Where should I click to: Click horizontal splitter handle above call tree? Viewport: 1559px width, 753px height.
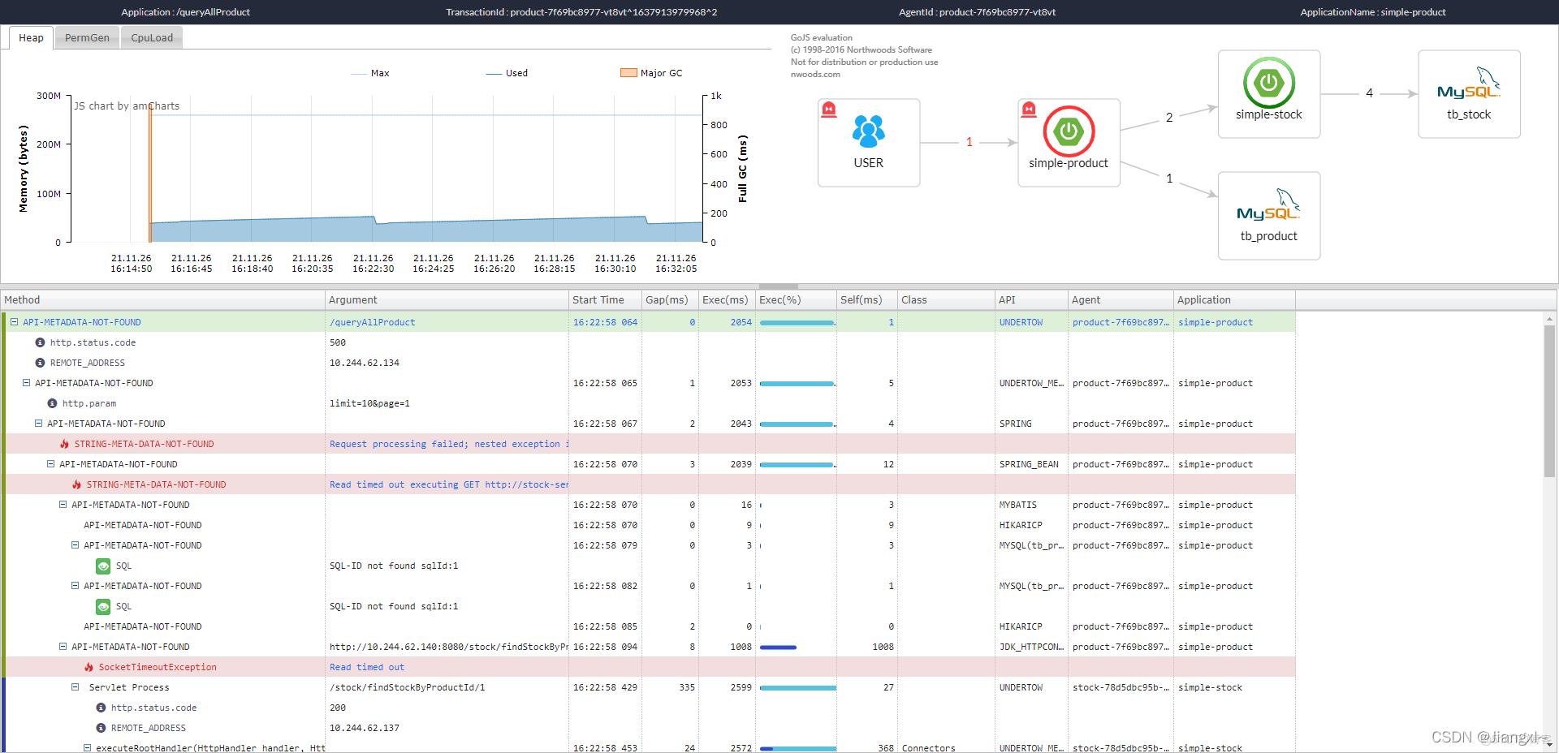click(778, 286)
